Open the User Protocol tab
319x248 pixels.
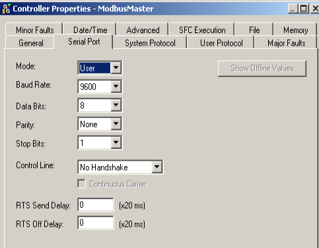(x=221, y=43)
